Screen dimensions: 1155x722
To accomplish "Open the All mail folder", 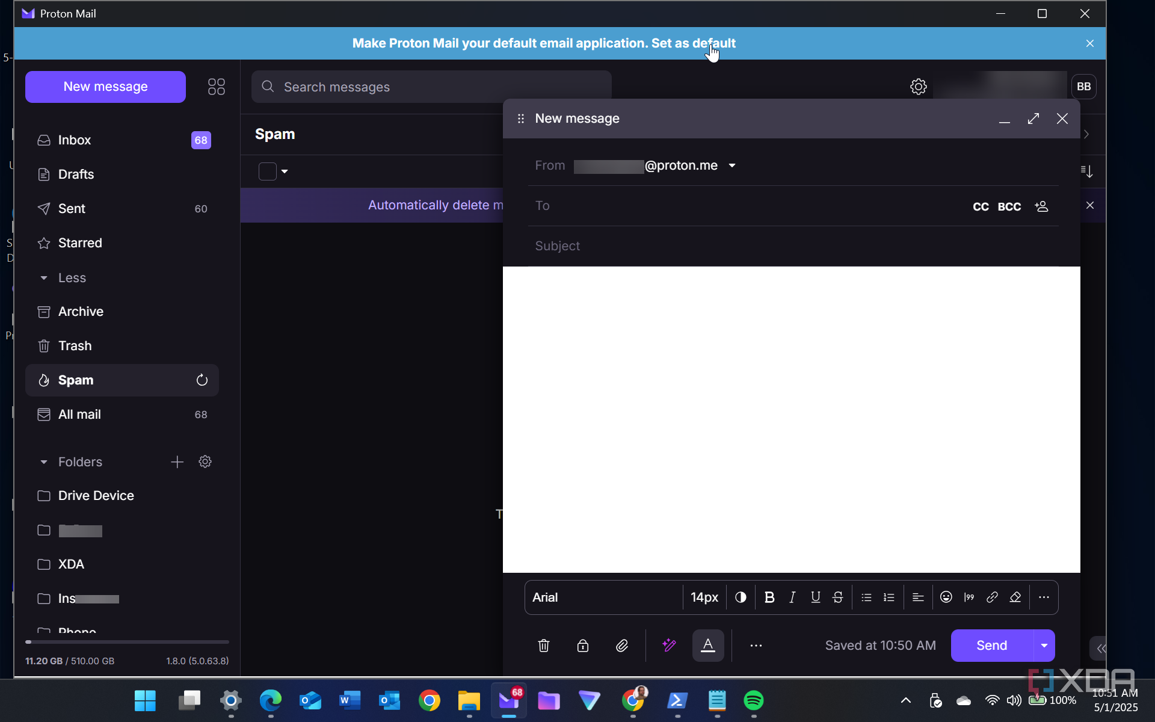I will [122, 415].
